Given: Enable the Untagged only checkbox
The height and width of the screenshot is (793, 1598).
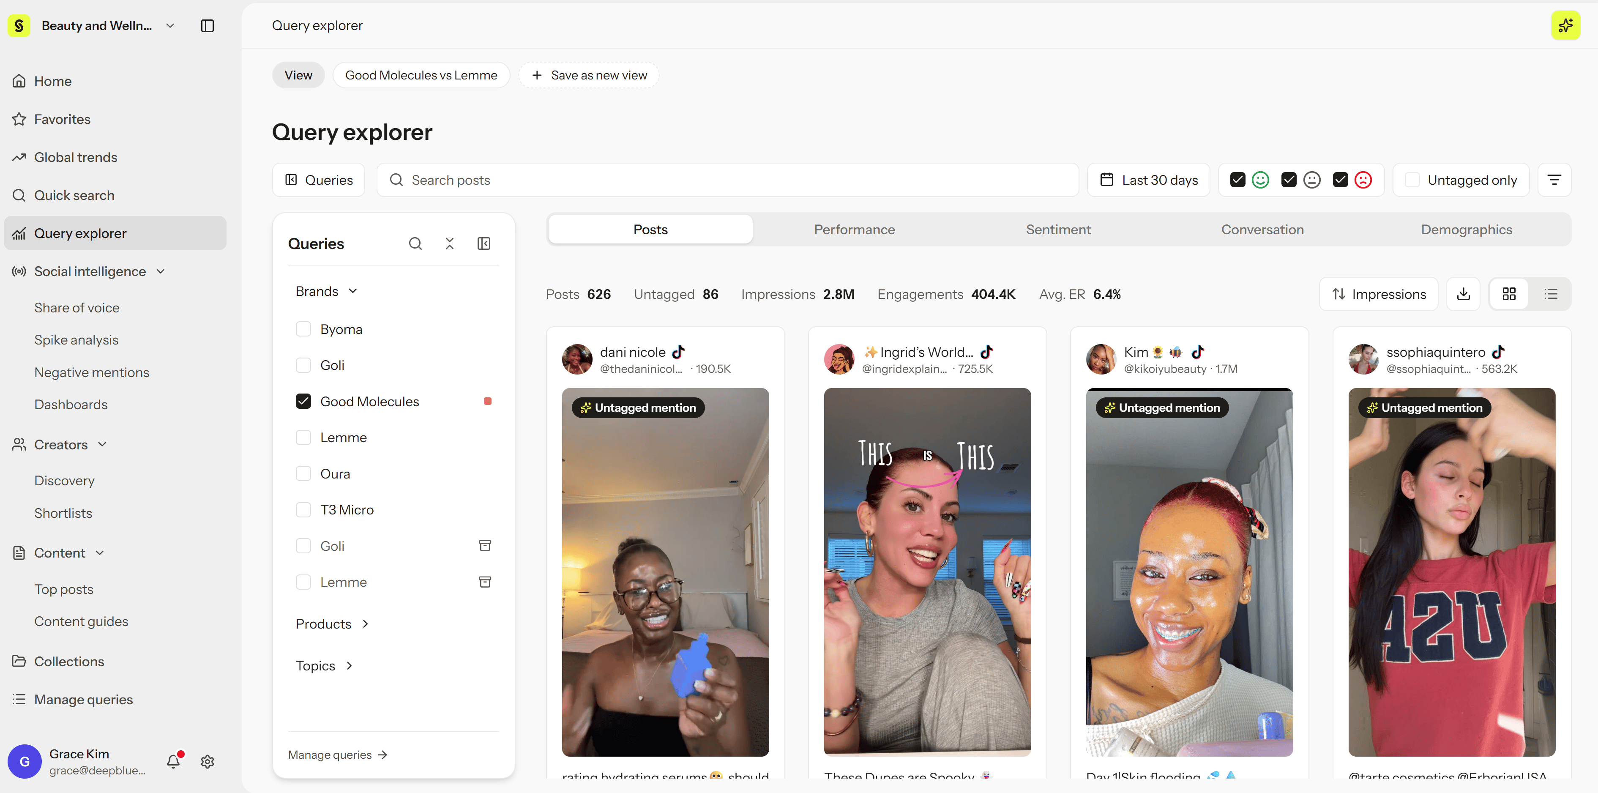Looking at the screenshot, I should pyautogui.click(x=1412, y=180).
